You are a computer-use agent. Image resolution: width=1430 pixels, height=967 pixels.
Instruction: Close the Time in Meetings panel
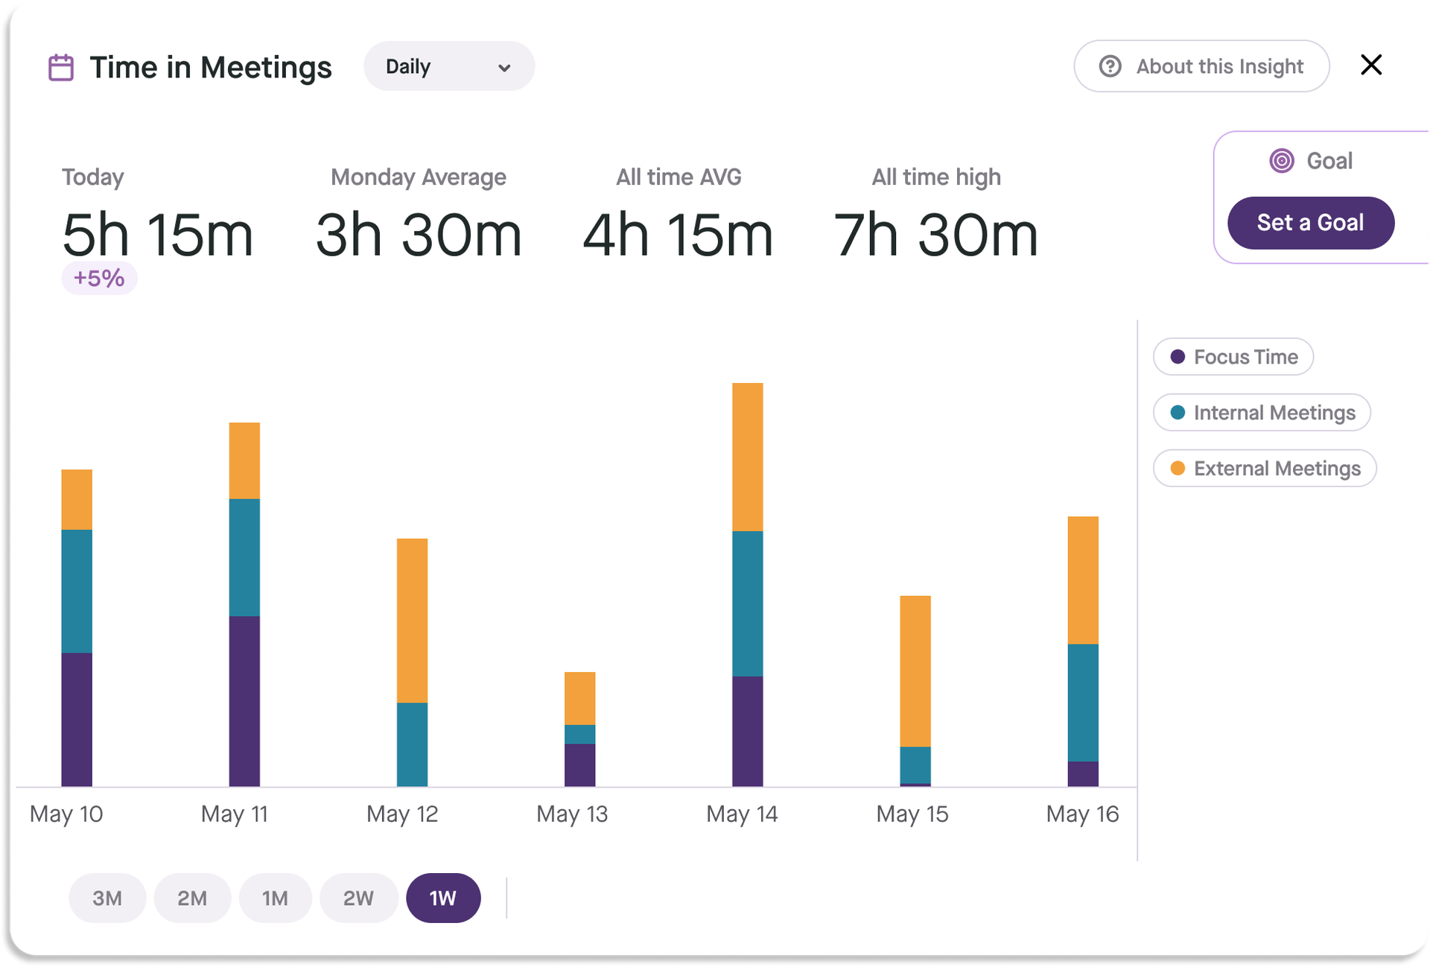(1370, 65)
